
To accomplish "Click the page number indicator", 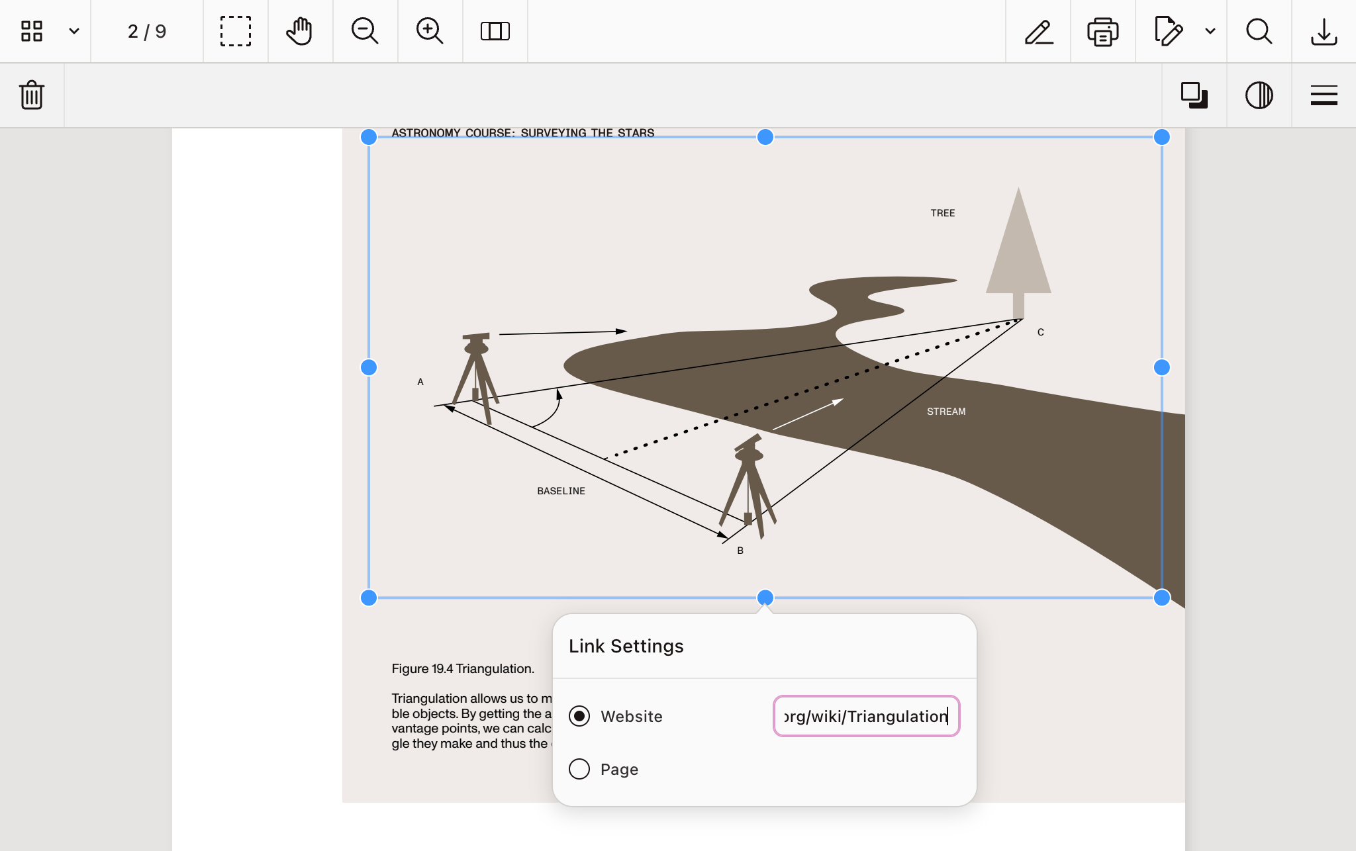I will [x=147, y=31].
